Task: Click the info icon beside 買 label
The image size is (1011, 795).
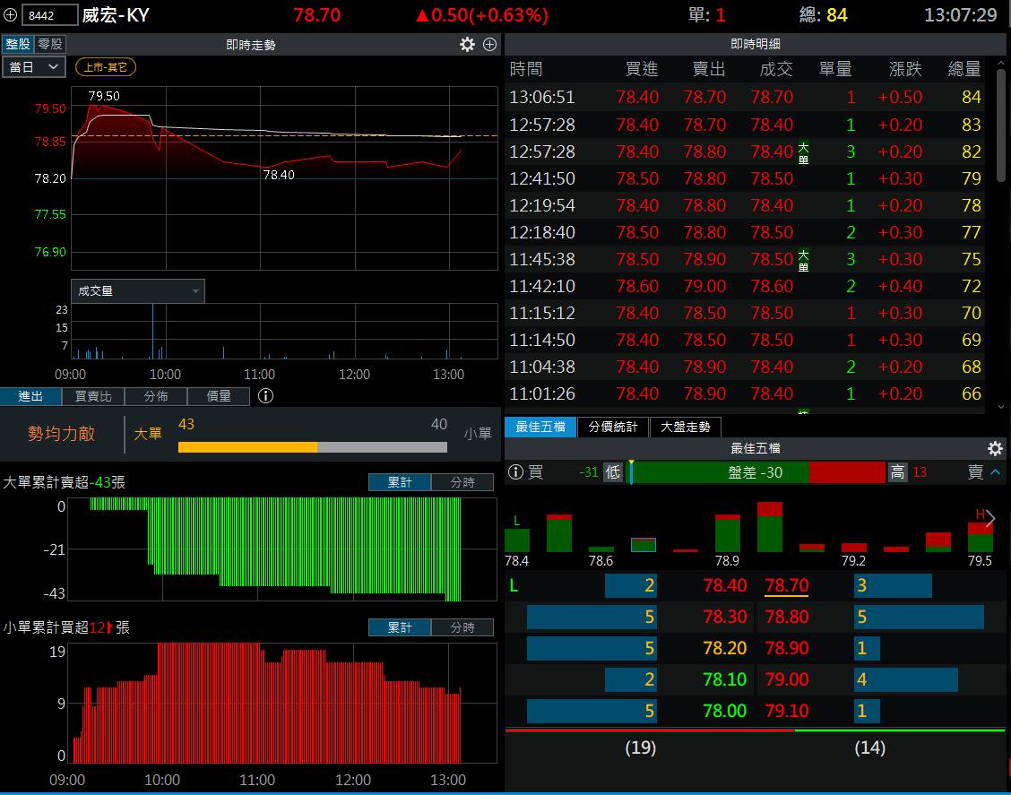Action: (x=515, y=472)
